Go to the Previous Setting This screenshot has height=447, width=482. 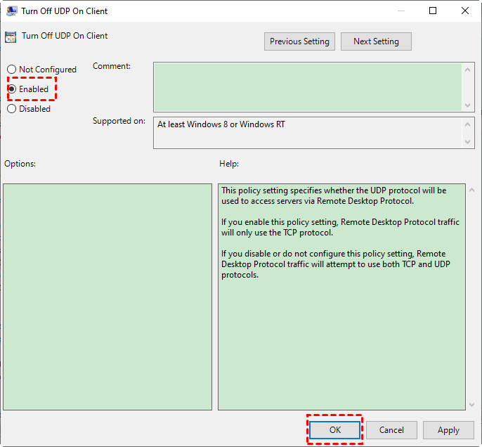coord(299,41)
